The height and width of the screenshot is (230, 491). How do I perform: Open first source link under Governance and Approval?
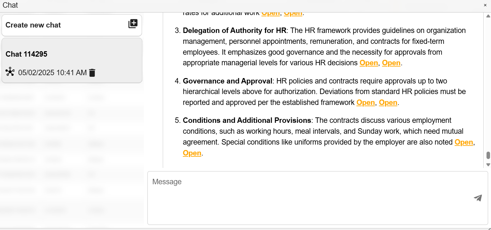tap(365, 103)
